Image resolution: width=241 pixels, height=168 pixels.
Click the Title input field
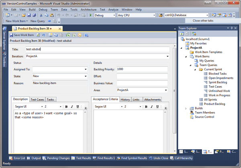(x=98, y=49)
